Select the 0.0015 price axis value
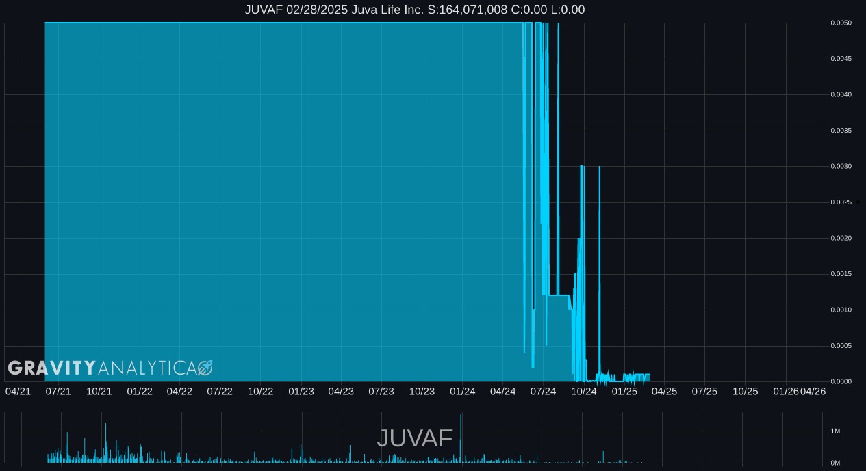The width and height of the screenshot is (866, 471). click(x=841, y=274)
